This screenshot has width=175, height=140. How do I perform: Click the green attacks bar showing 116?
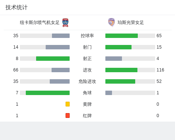click(121, 70)
